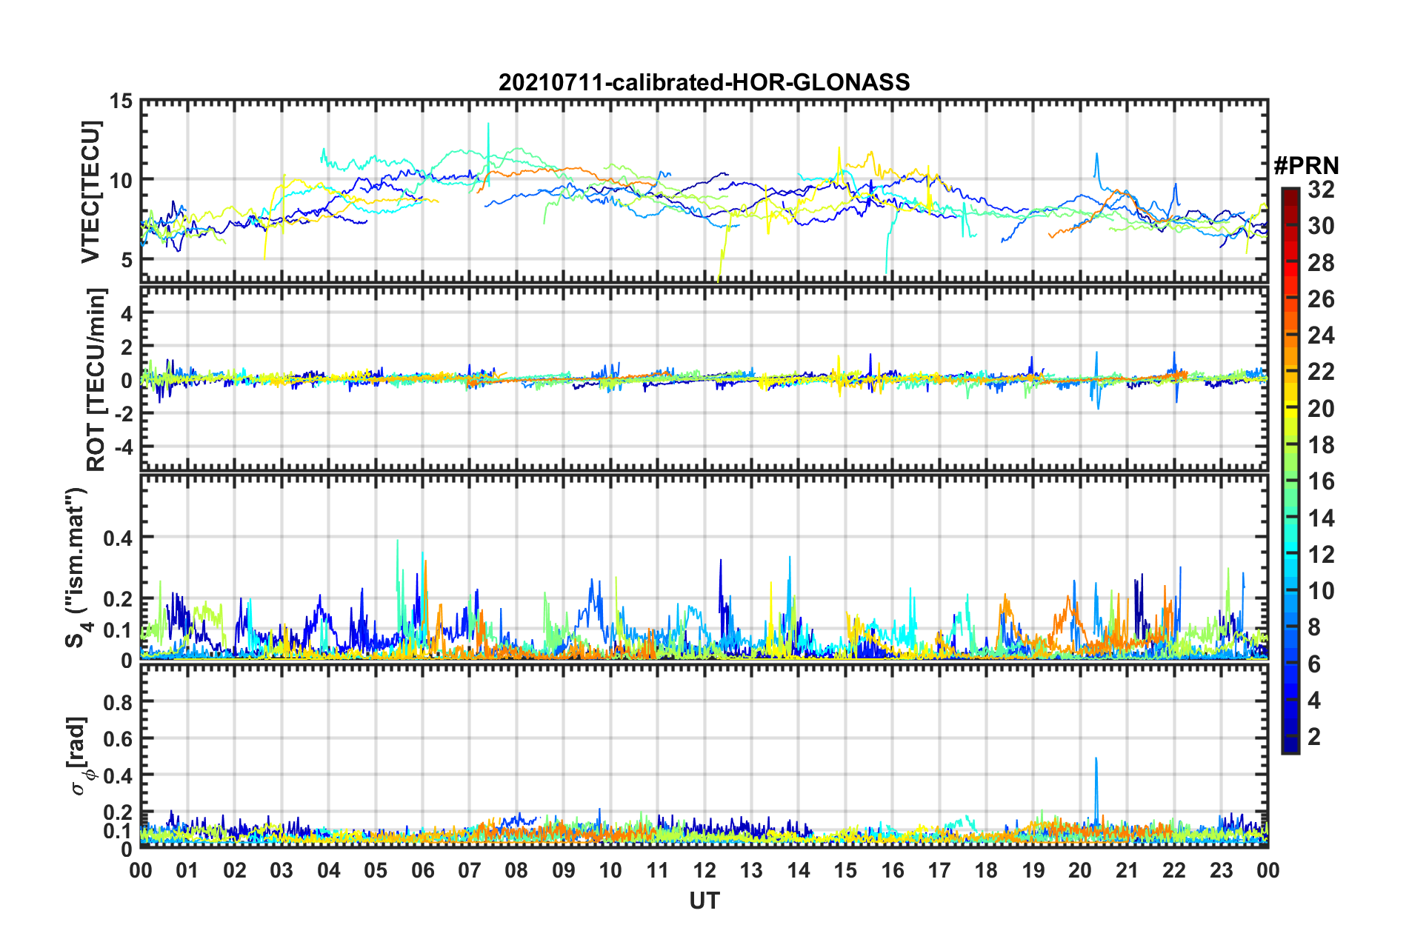Click the #PRN colorbar title

pos(1306,166)
